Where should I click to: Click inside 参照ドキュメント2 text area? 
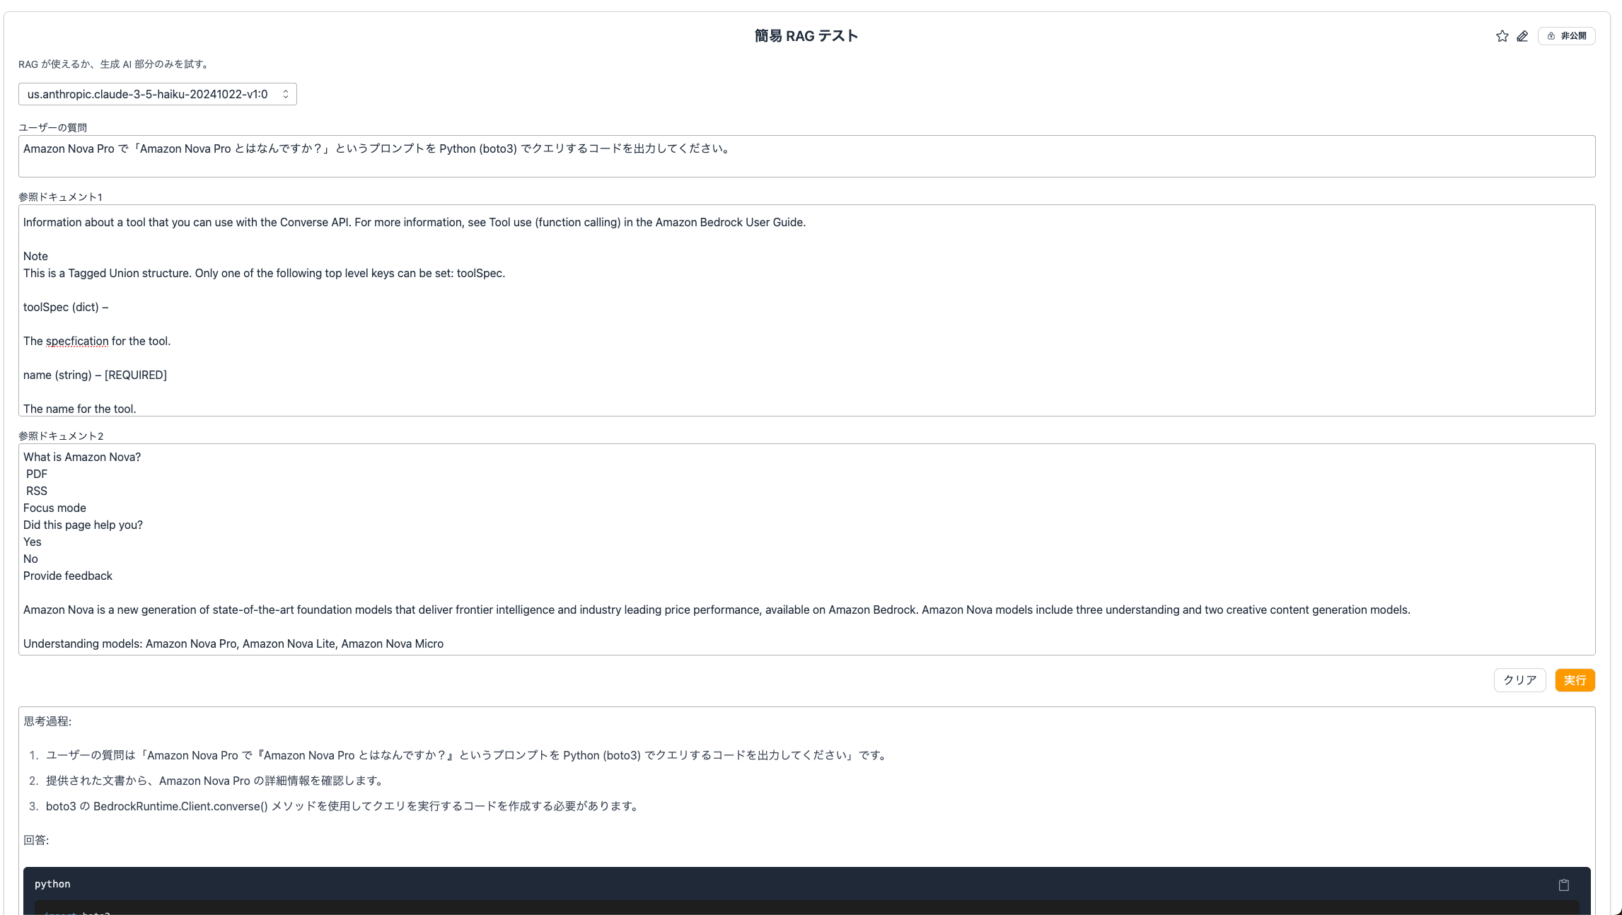pos(806,549)
